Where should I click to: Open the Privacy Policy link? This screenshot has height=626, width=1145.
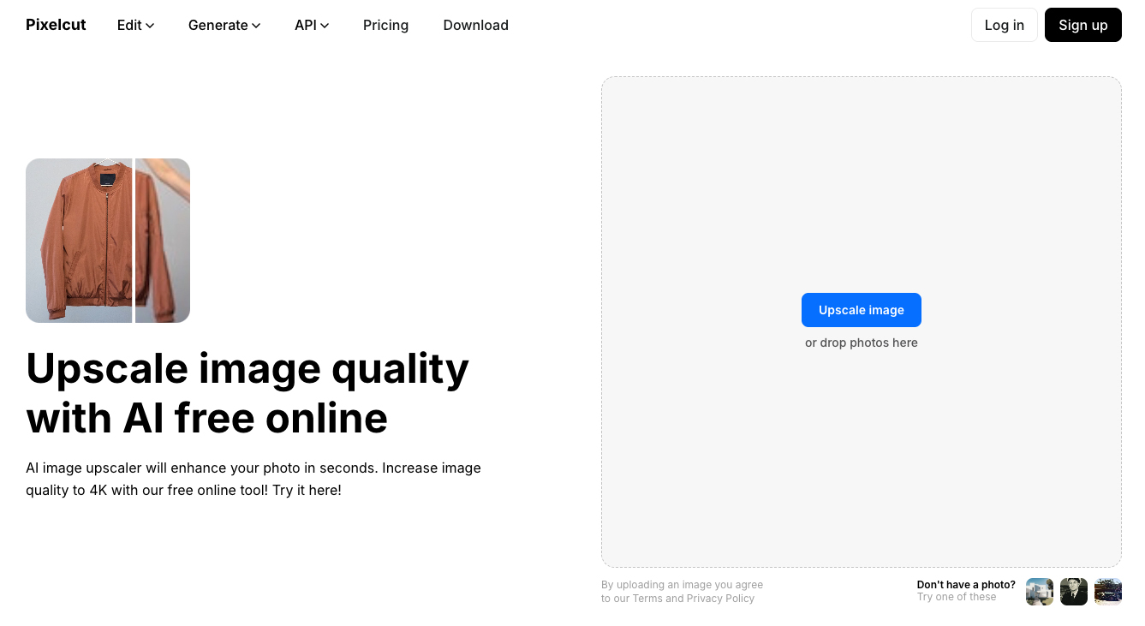(x=720, y=598)
